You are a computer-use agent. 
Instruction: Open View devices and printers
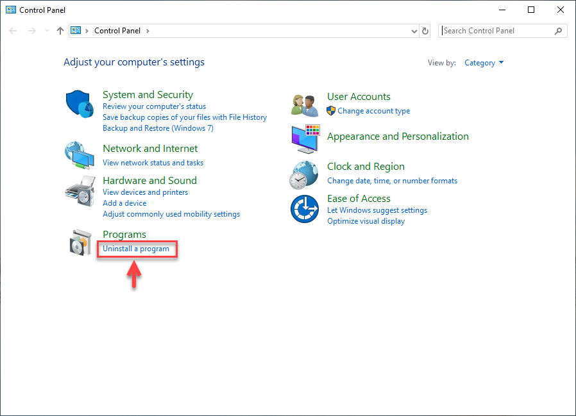[x=146, y=192]
